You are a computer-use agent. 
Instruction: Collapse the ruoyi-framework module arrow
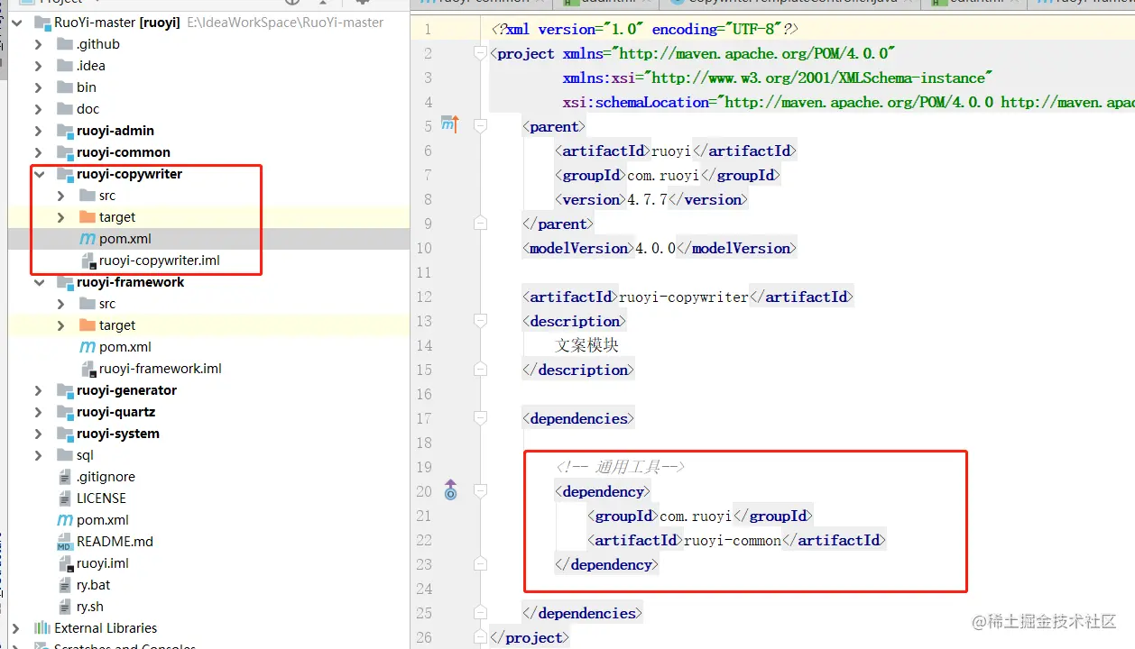click(38, 282)
